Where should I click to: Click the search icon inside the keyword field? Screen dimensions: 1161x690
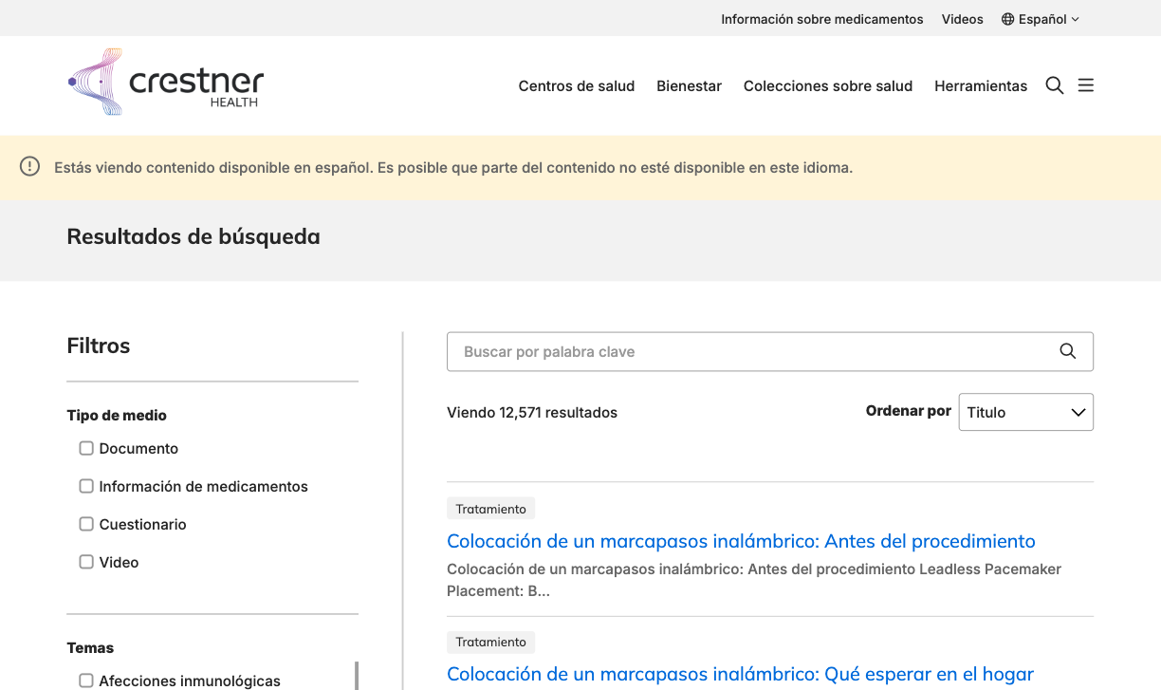point(1068,351)
